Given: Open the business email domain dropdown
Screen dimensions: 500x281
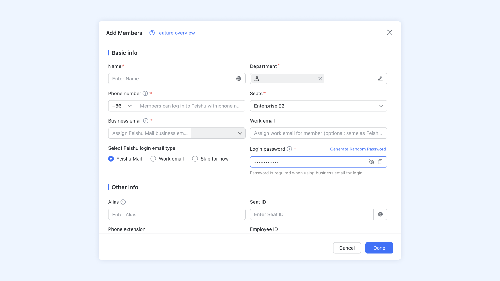Looking at the screenshot, I should click(218, 133).
